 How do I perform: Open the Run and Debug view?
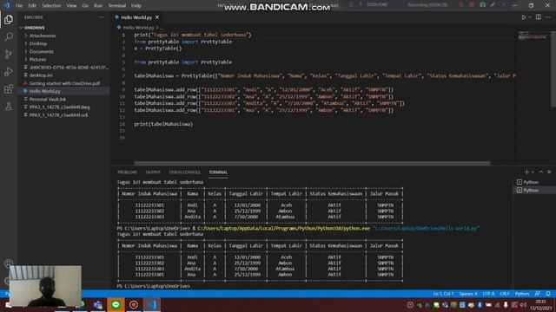coord(9,71)
